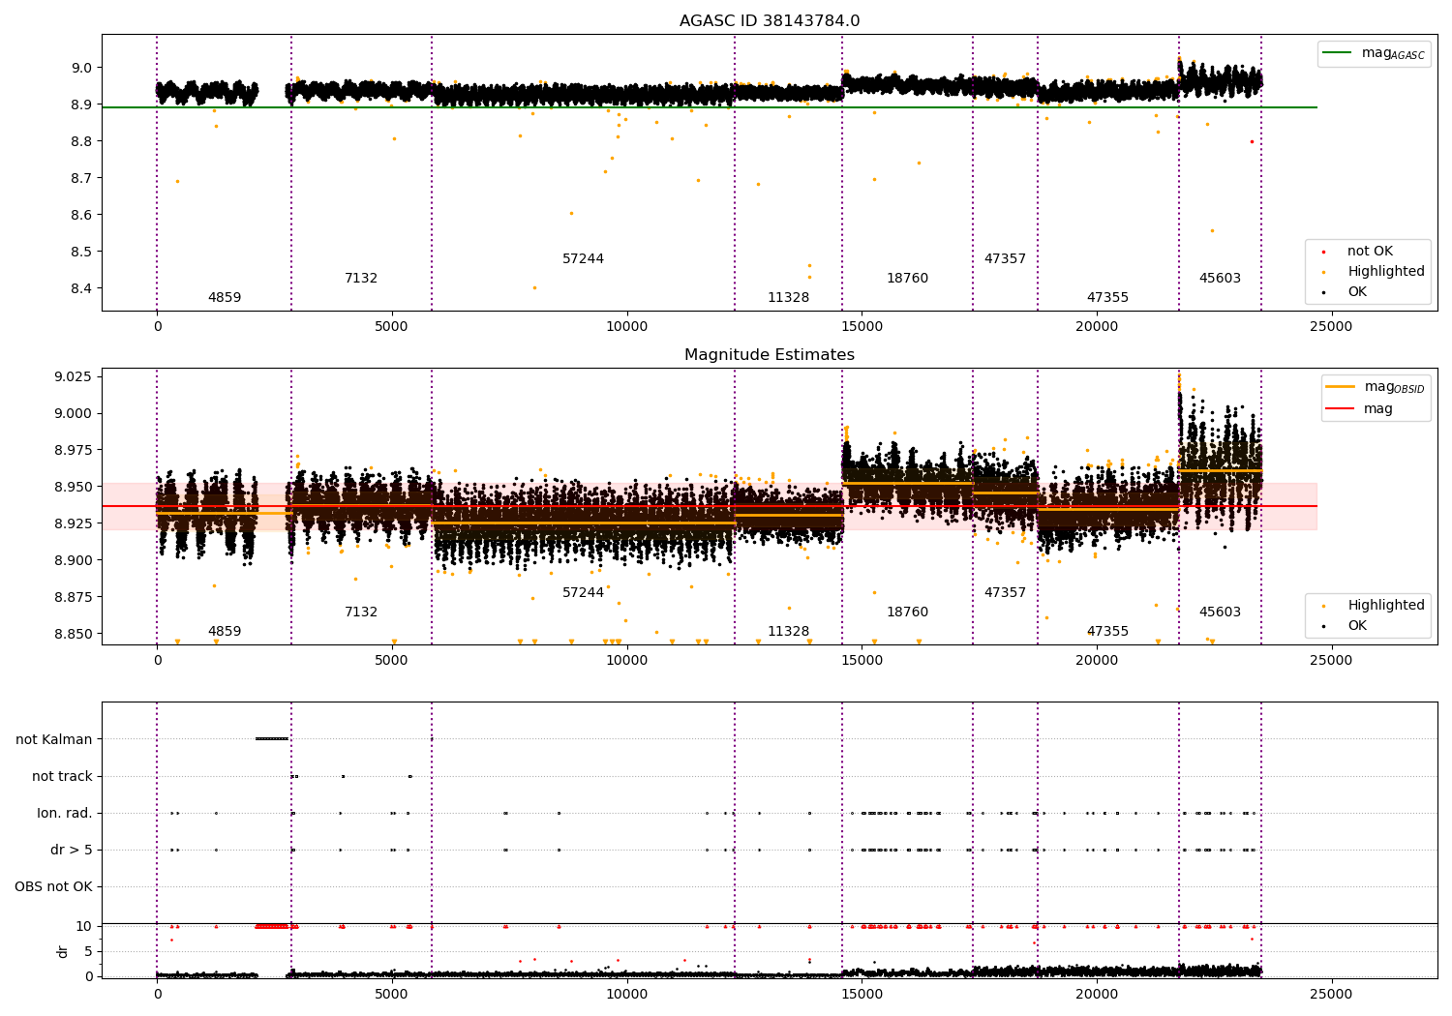The width and height of the screenshot is (1452, 1016).
Task: Click the mag OBSID legend label
Action: coord(1394,387)
